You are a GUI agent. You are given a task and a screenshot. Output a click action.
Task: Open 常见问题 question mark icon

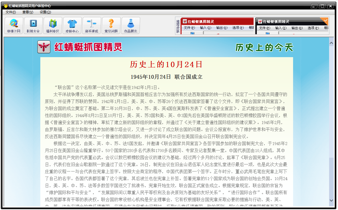(111, 25)
